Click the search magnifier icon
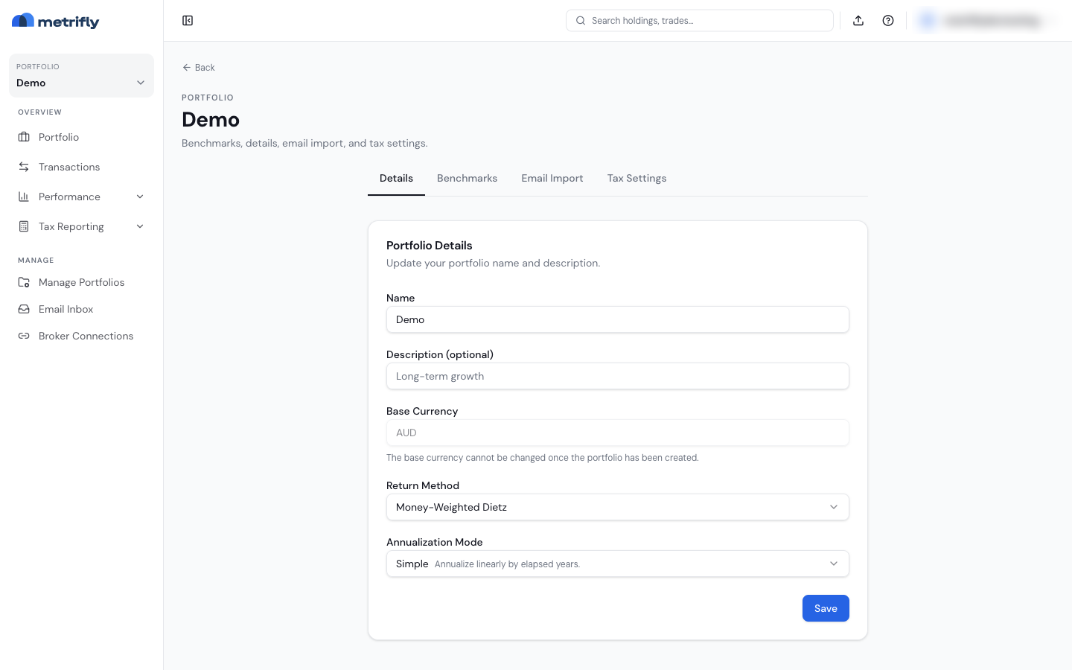This screenshot has height=670, width=1072. (581, 21)
